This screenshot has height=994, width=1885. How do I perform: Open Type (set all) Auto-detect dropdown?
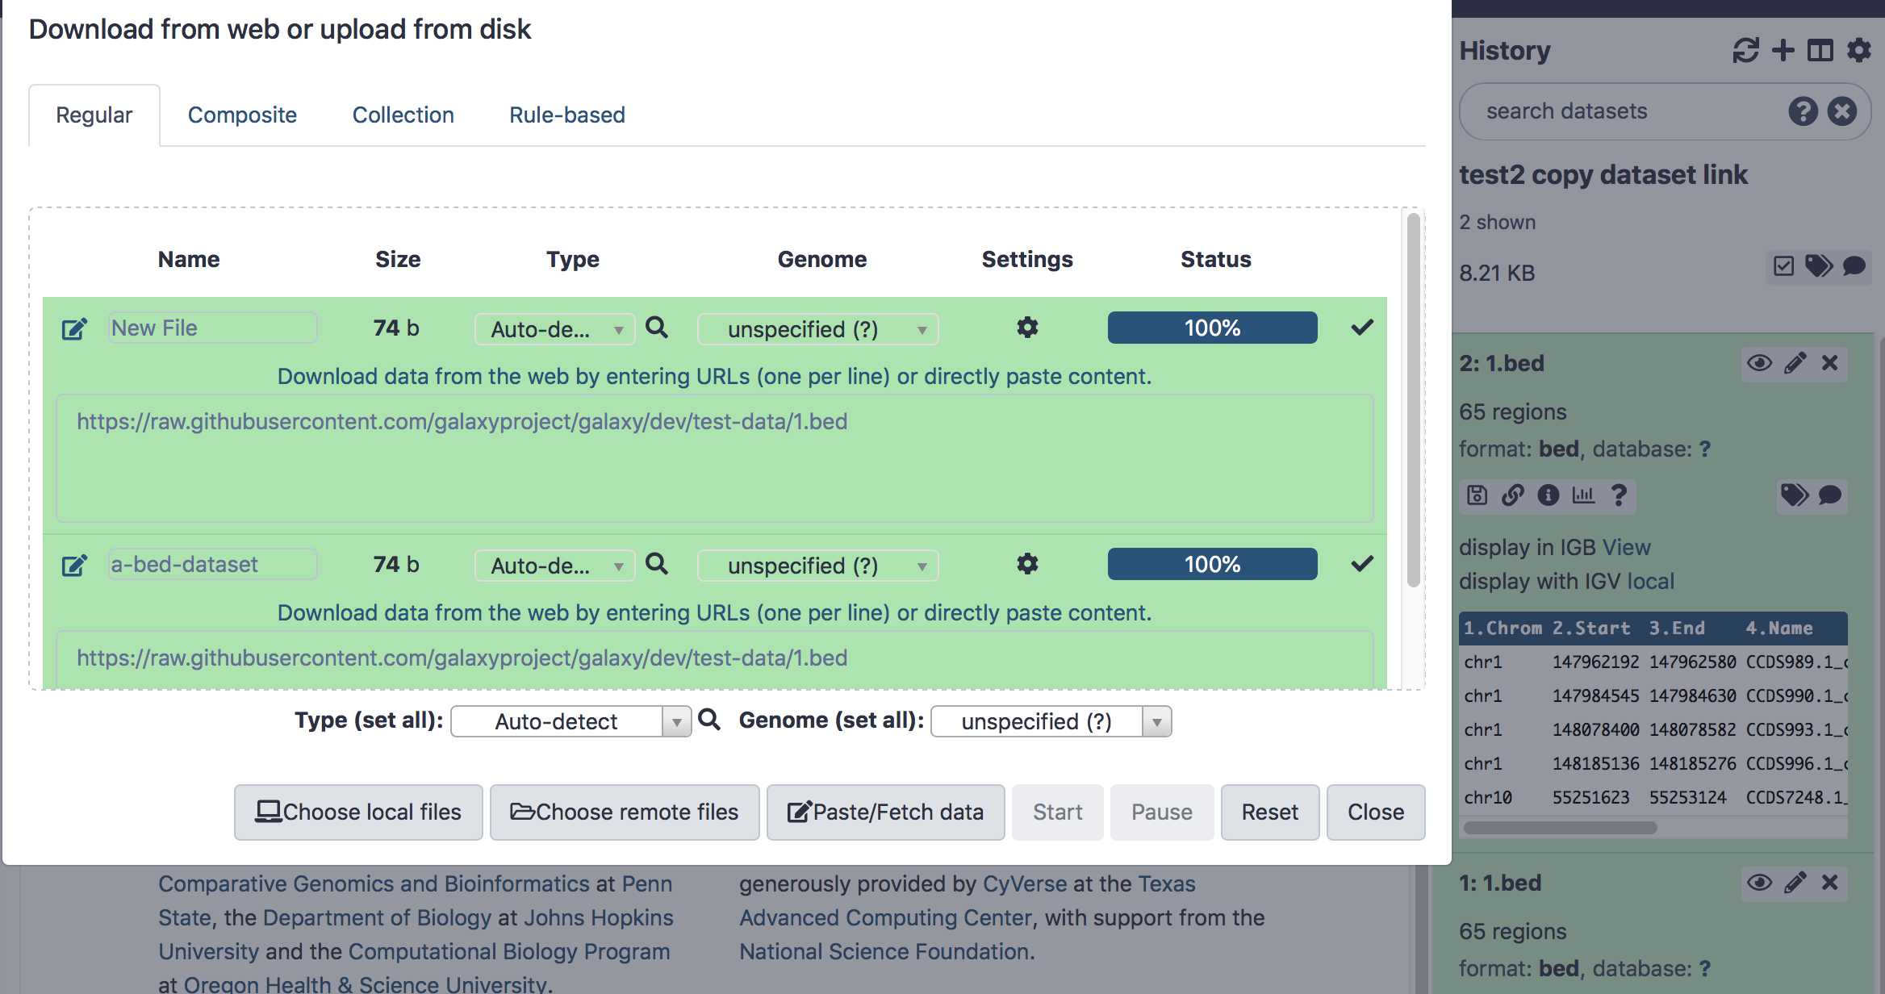(571, 721)
